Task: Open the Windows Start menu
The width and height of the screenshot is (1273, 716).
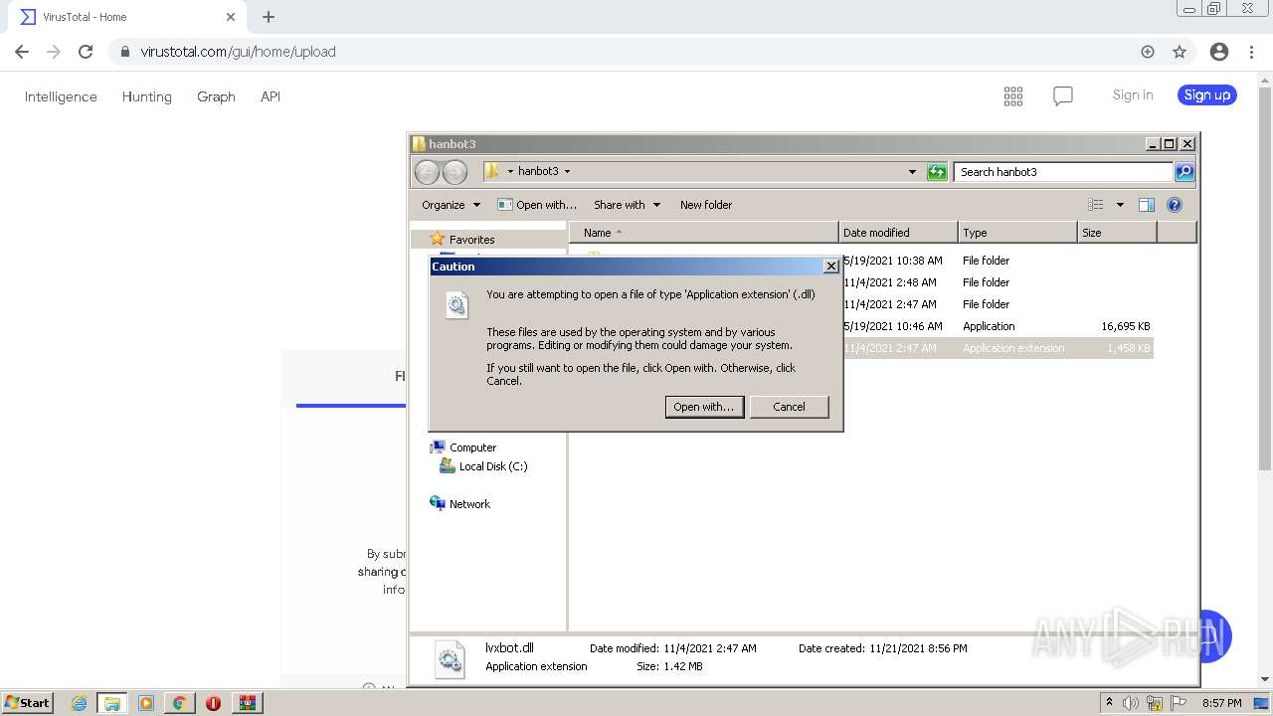Action: click(28, 702)
